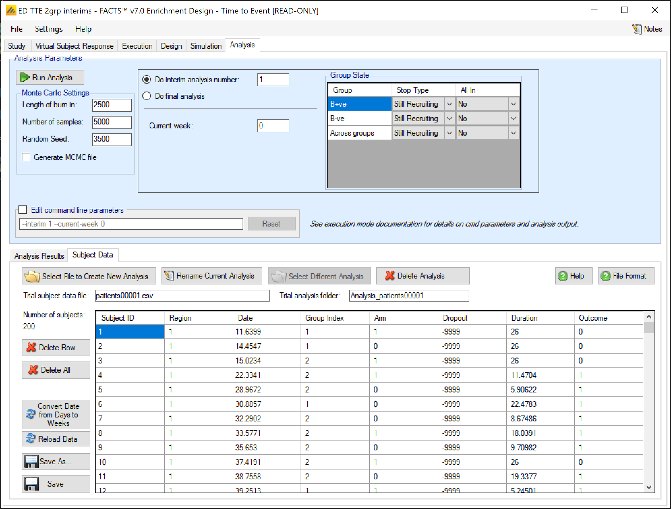Open the B-ve All In dropdown
Image resolution: width=671 pixels, height=509 pixels.
pos(513,119)
